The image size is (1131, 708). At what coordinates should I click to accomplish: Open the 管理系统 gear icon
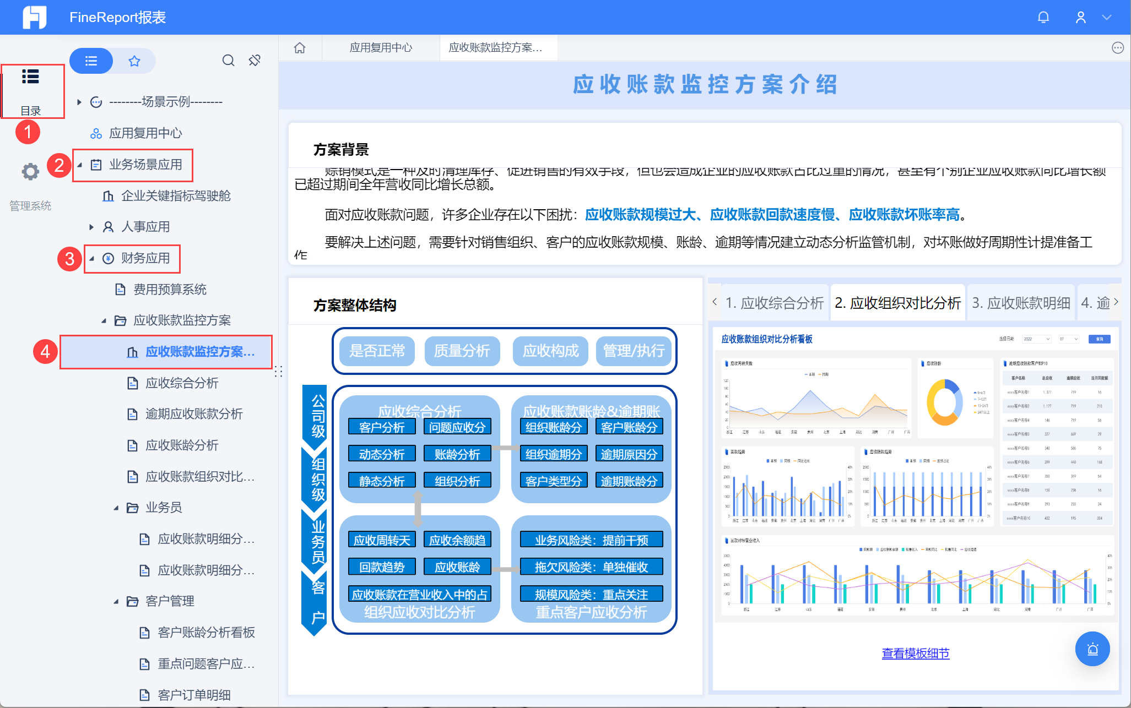click(x=30, y=172)
